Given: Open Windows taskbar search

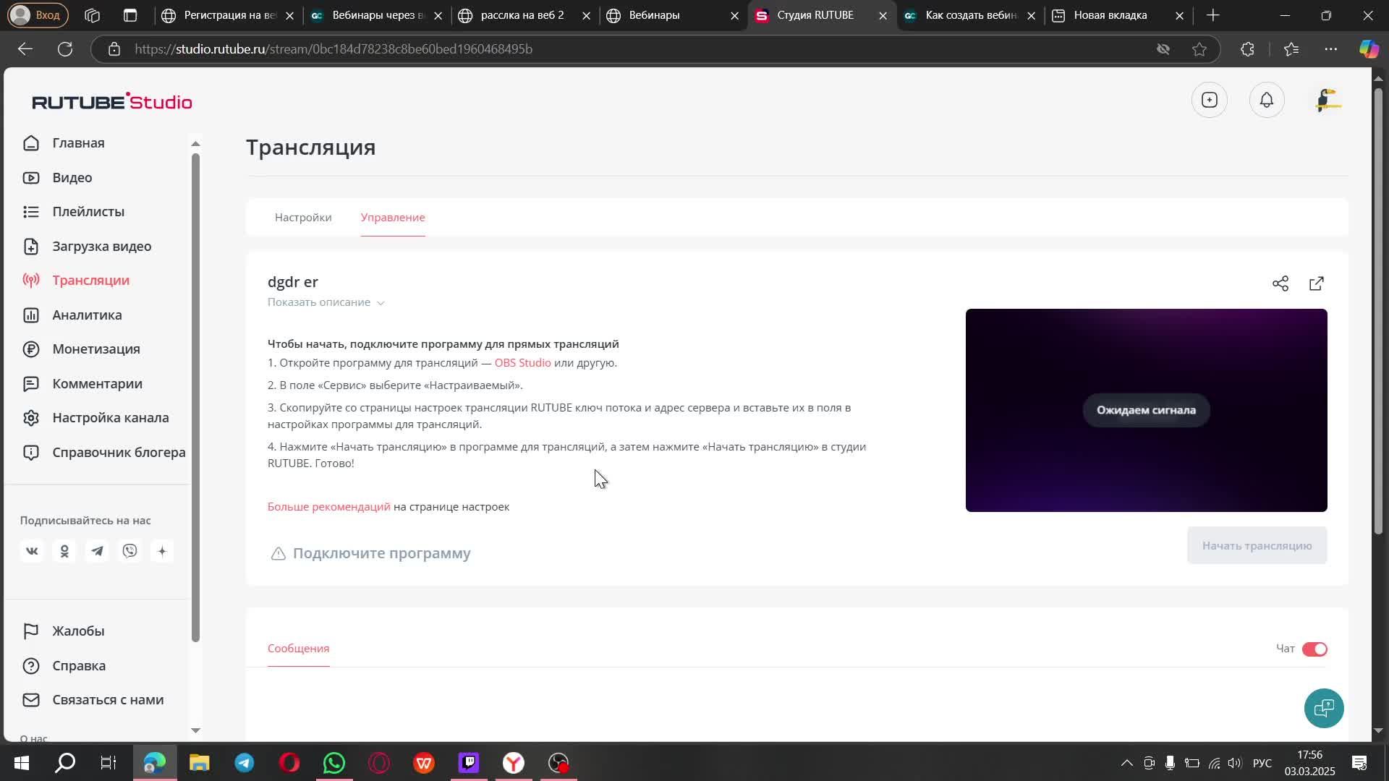Looking at the screenshot, I should tap(66, 763).
